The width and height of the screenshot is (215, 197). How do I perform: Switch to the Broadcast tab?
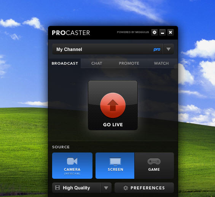tap(65, 63)
